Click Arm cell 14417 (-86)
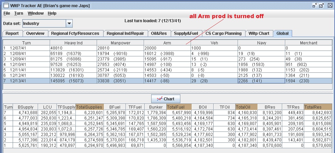335x153 pixels. point(167,81)
